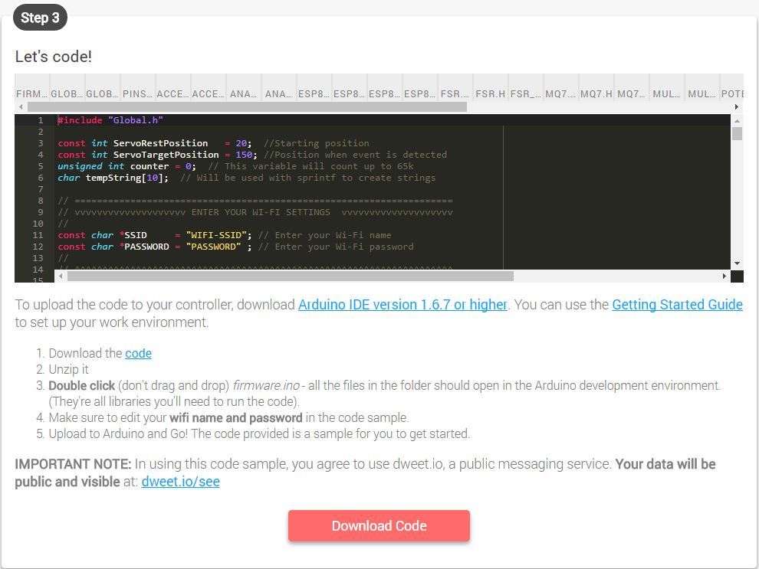
Task: Click the 'code' download link in step 1
Action: pyautogui.click(x=139, y=353)
